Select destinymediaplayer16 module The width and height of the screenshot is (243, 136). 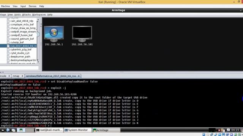[23, 60]
